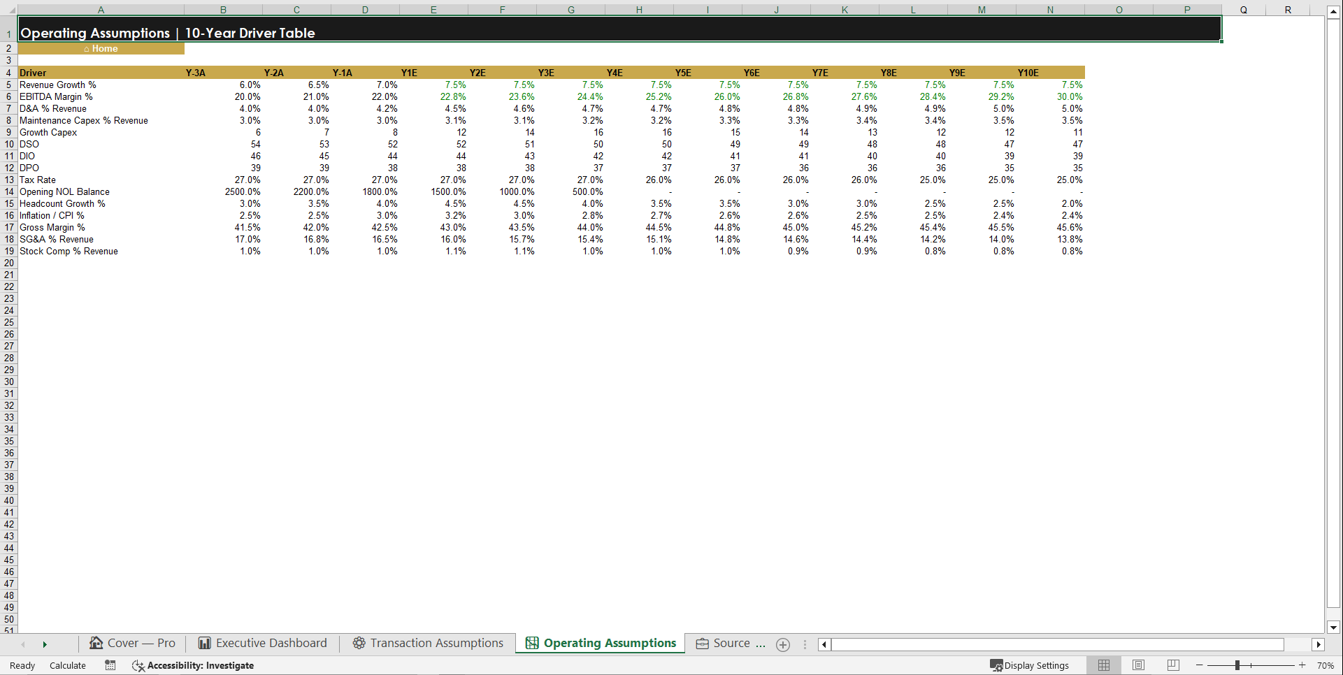The width and height of the screenshot is (1343, 675).
Task: Select row 4 header
Action: coord(9,73)
